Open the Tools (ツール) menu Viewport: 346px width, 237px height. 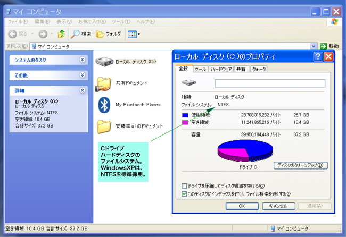tap(121, 22)
